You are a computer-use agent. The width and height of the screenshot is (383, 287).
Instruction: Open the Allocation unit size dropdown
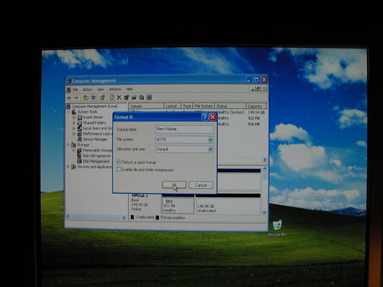pos(210,149)
